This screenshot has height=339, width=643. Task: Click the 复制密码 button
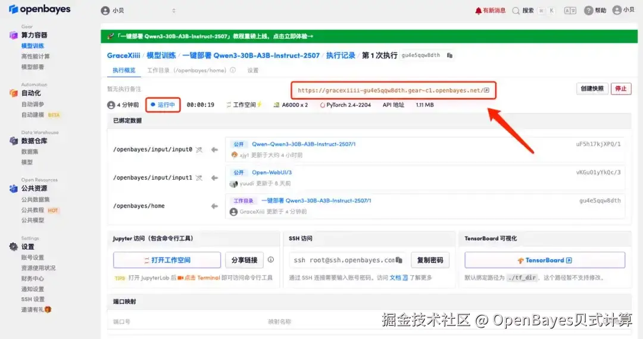tap(430, 260)
